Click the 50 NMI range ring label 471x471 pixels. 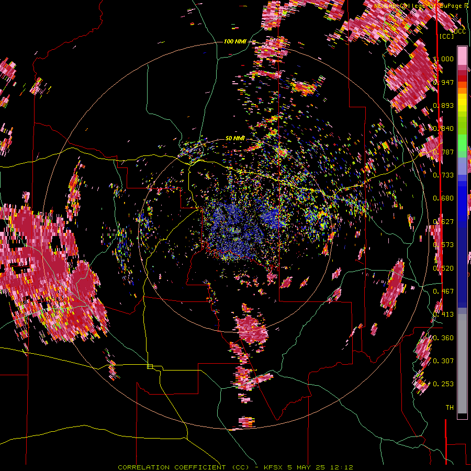tap(235, 138)
